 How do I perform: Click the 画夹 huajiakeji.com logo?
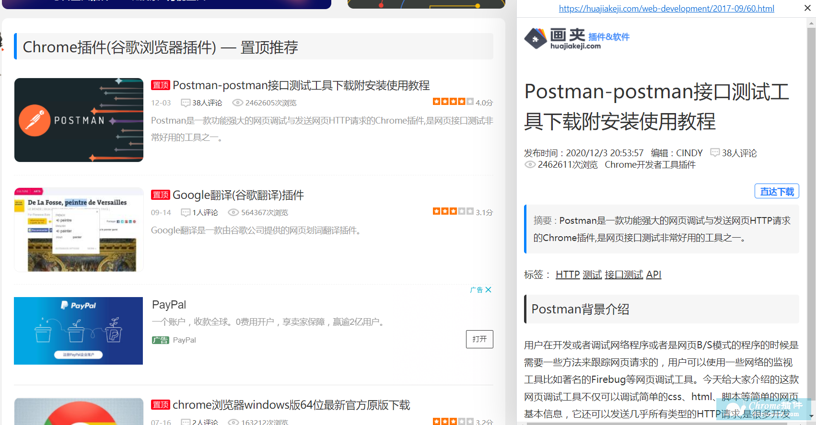(x=577, y=38)
